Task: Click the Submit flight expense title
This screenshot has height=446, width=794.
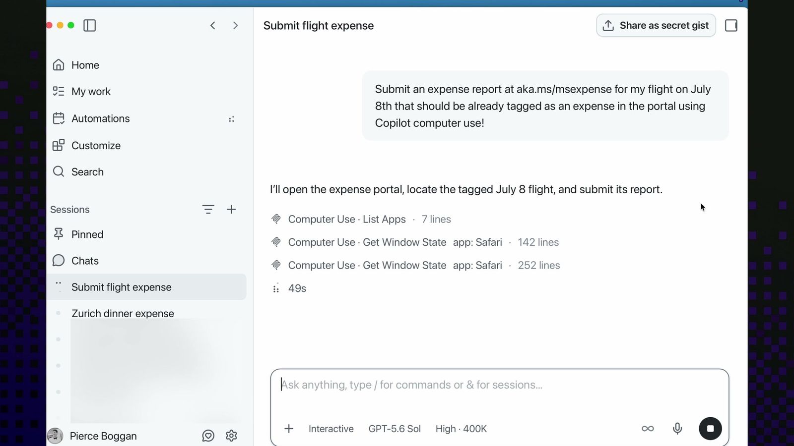Action: (x=319, y=26)
